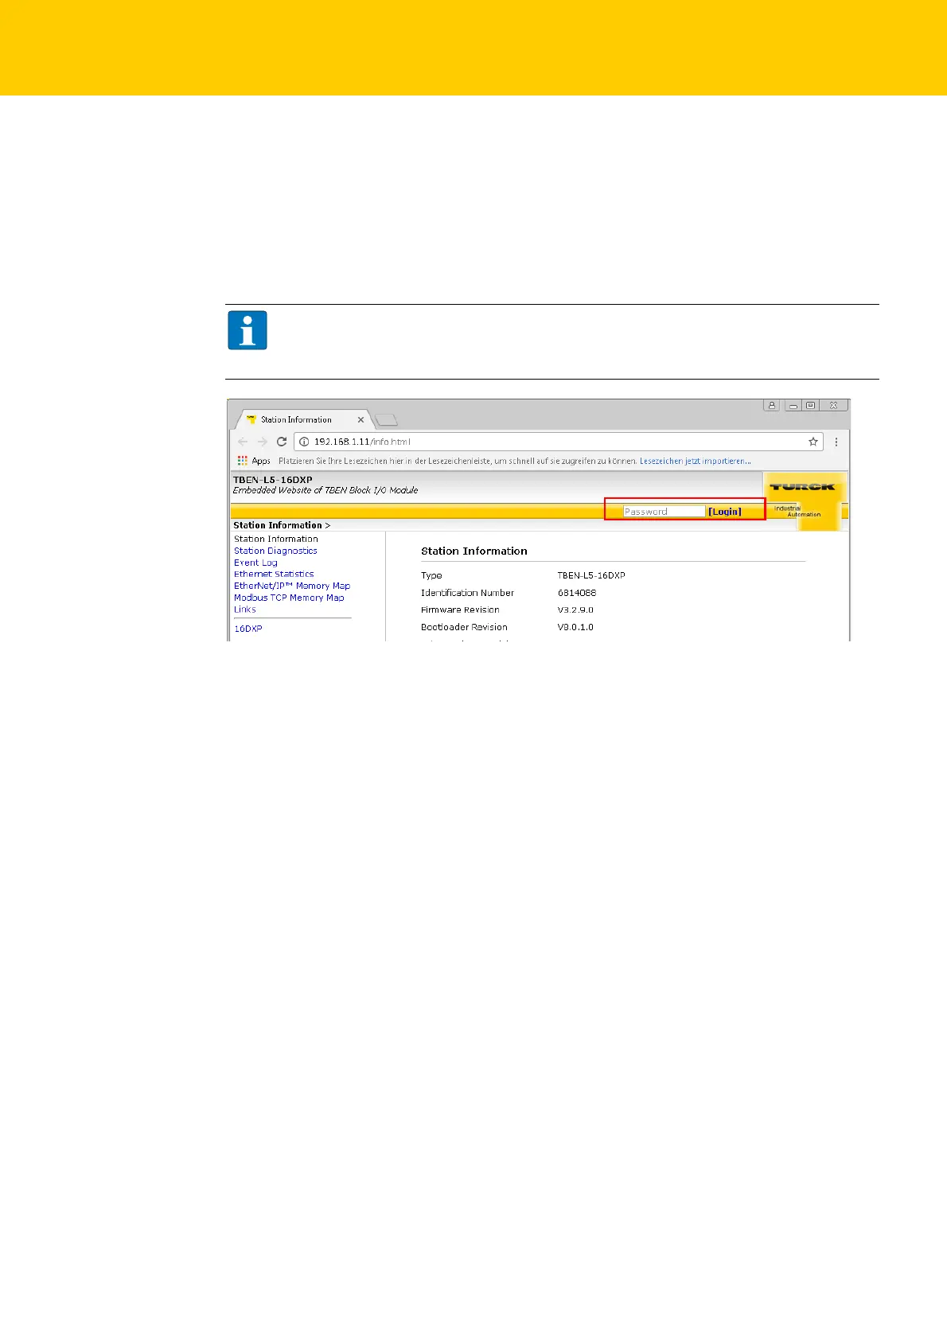Click the site info icon in address bar
The height and width of the screenshot is (1340, 947).
(304, 442)
